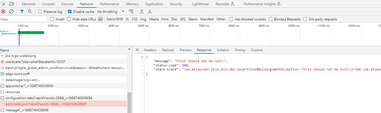Image resolution: width=381 pixels, height=113 pixels.
Task: Enable 3rd-party requests checkbox
Action: click(305, 19)
